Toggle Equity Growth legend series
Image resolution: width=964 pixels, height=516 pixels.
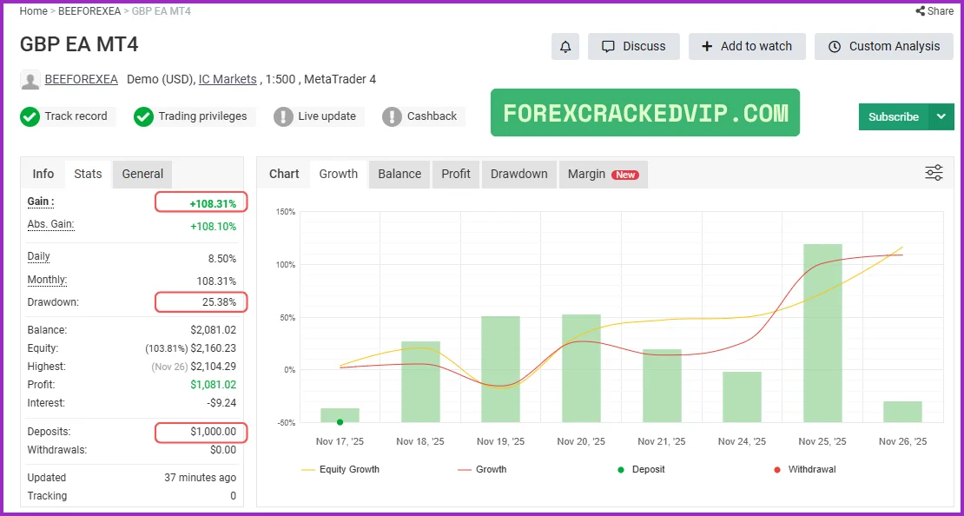(x=340, y=469)
